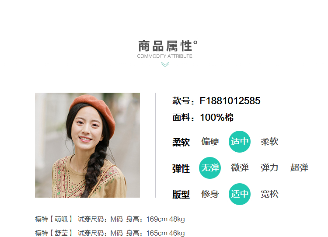This screenshot has height=237, width=328.
Task: Pick the 弹力 elasticity option
Action: [269, 168]
